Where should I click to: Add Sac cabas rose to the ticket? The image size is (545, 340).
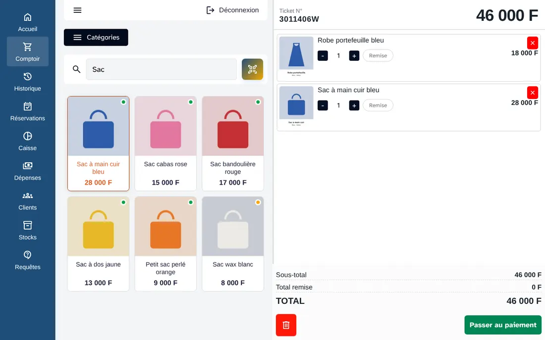[165, 144]
